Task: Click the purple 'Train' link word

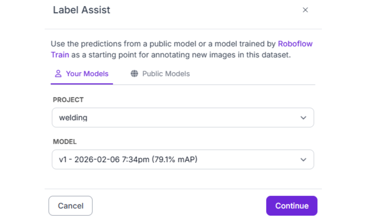Action: (60, 55)
